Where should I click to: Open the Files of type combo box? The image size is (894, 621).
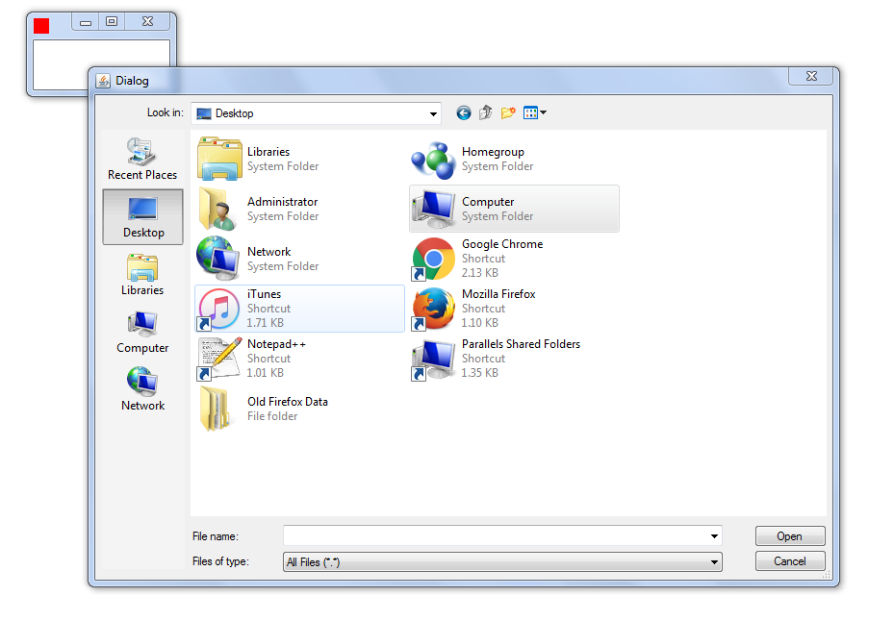coord(502,562)
